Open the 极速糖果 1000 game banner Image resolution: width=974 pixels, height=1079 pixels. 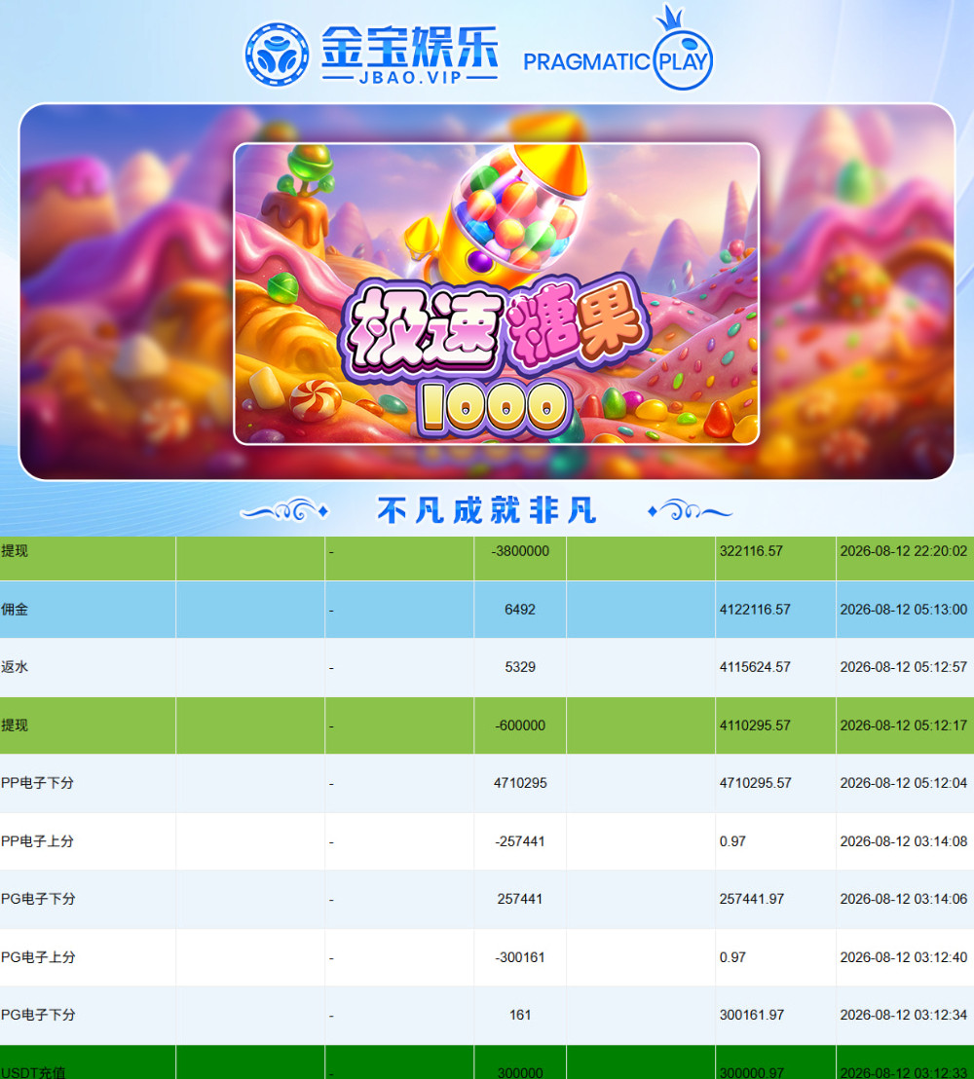pyautogui.click(x=497, y=294)
